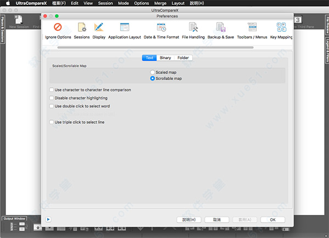Click the 取消 cancel button

(217, 219)
